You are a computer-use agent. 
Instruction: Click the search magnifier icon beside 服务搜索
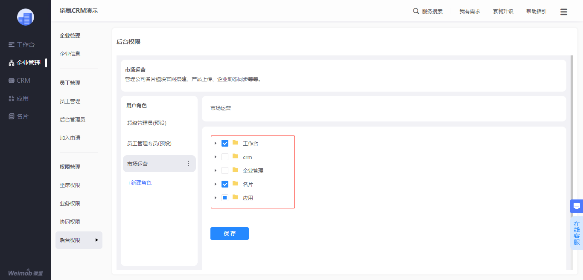416,11
